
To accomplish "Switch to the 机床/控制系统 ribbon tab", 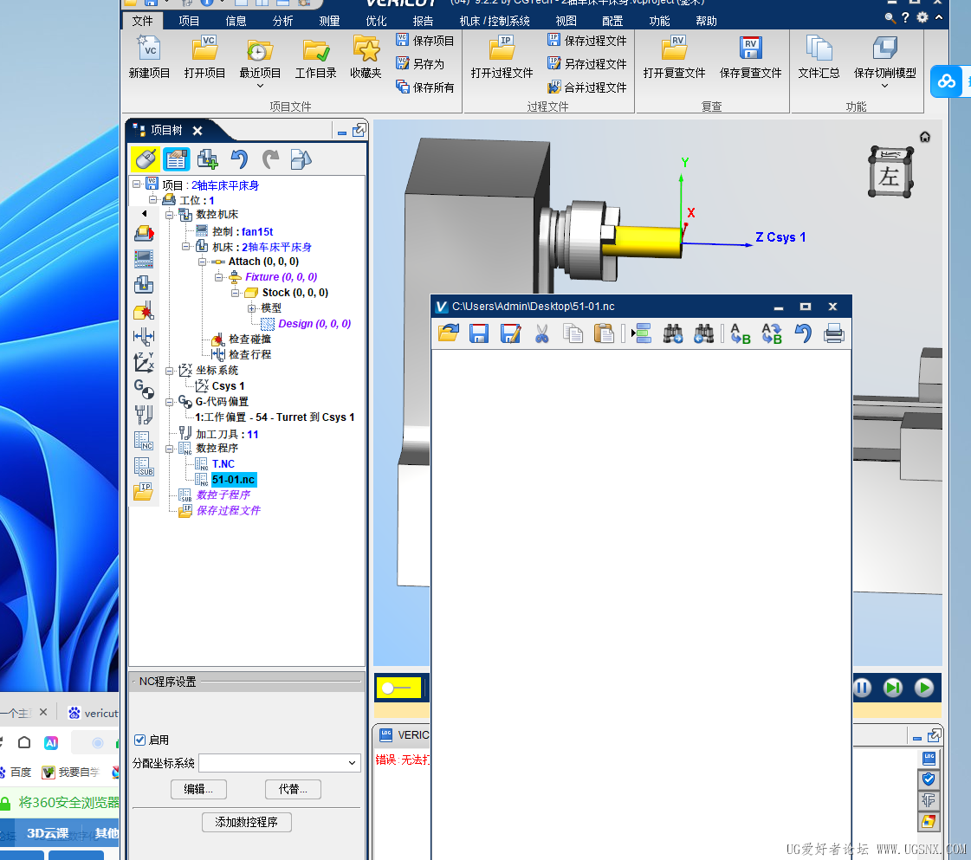I will pos(495,21).
